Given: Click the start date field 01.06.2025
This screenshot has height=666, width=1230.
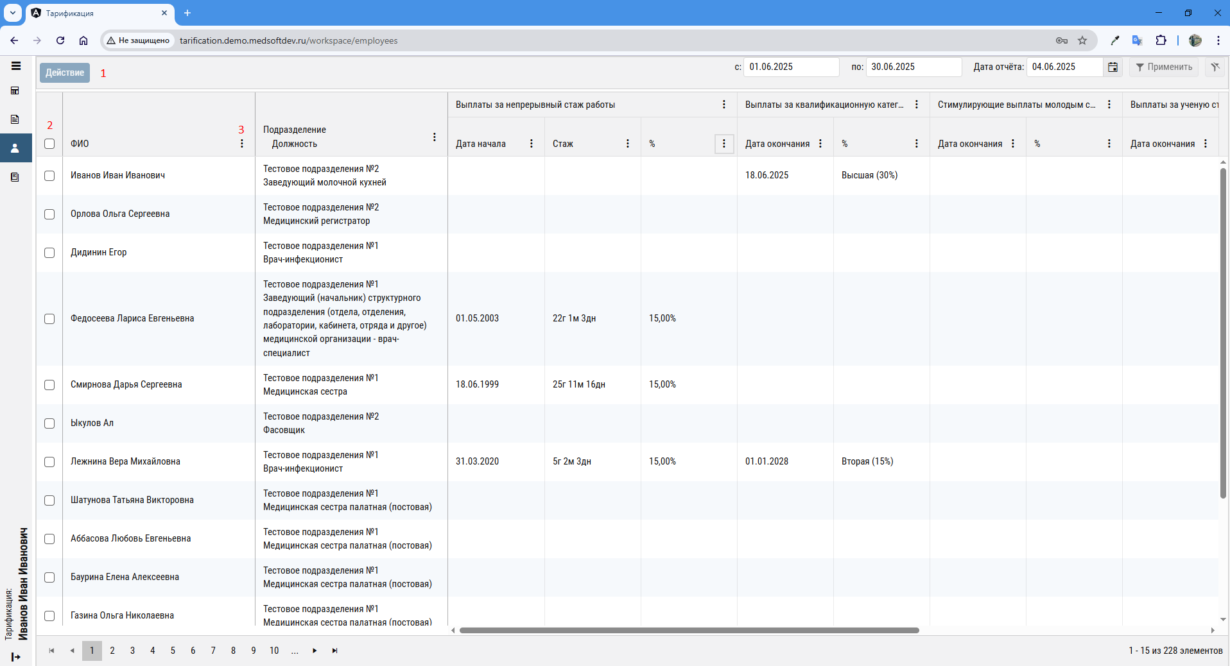Looking at the screenshot, I should tap(790, 67).
